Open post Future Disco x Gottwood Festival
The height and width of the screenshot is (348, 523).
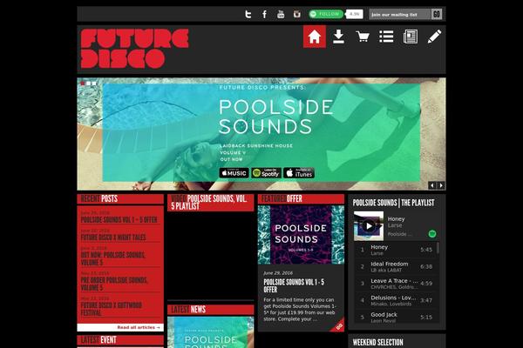(112, 309)
